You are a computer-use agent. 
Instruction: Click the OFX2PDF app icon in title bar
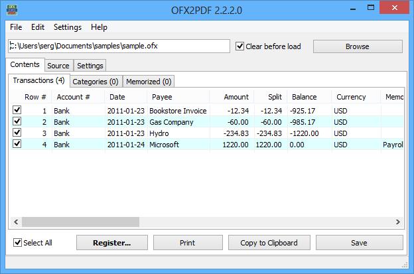click(12, 10)
